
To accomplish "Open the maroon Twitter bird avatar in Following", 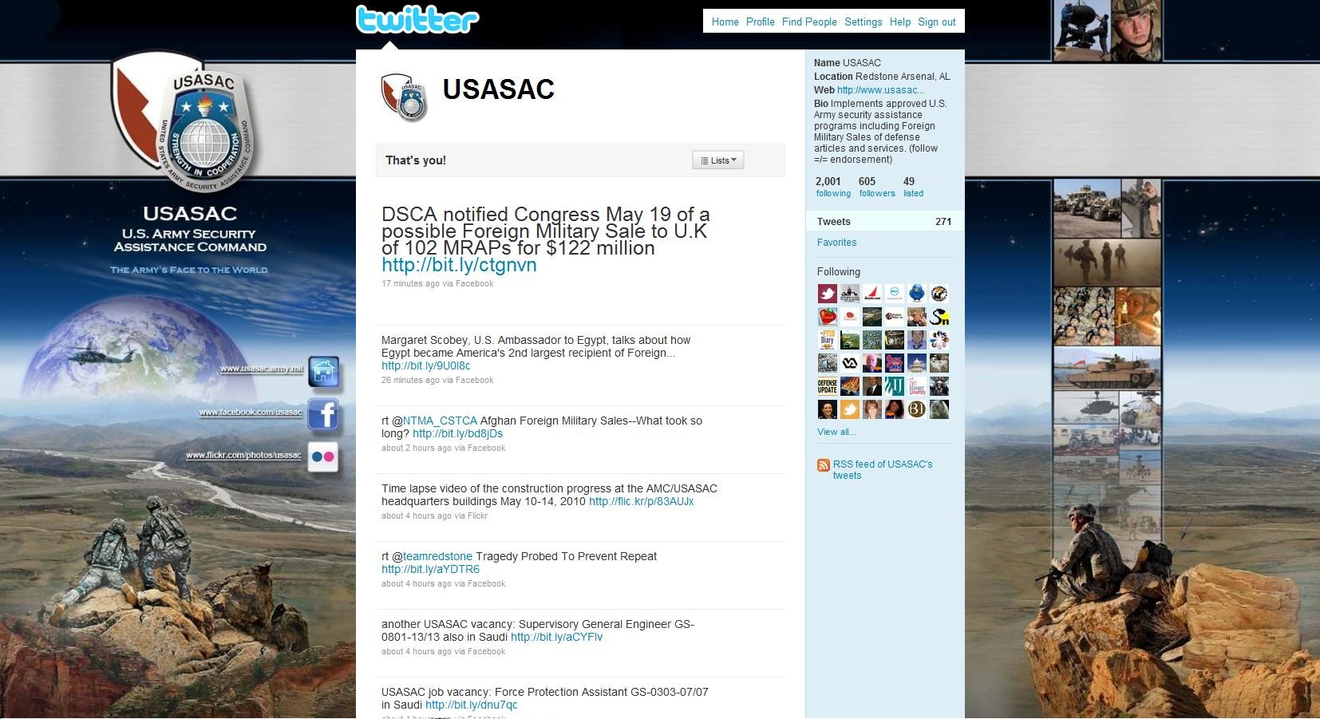I will point(828,294).
